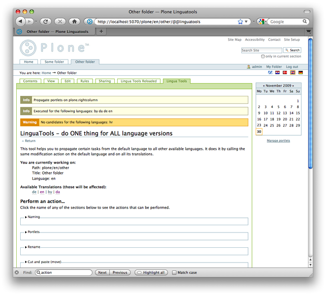Viewport: 326px width, 295px height.
Task: Reload the page with the refresh icon
Action: point(45,22)
